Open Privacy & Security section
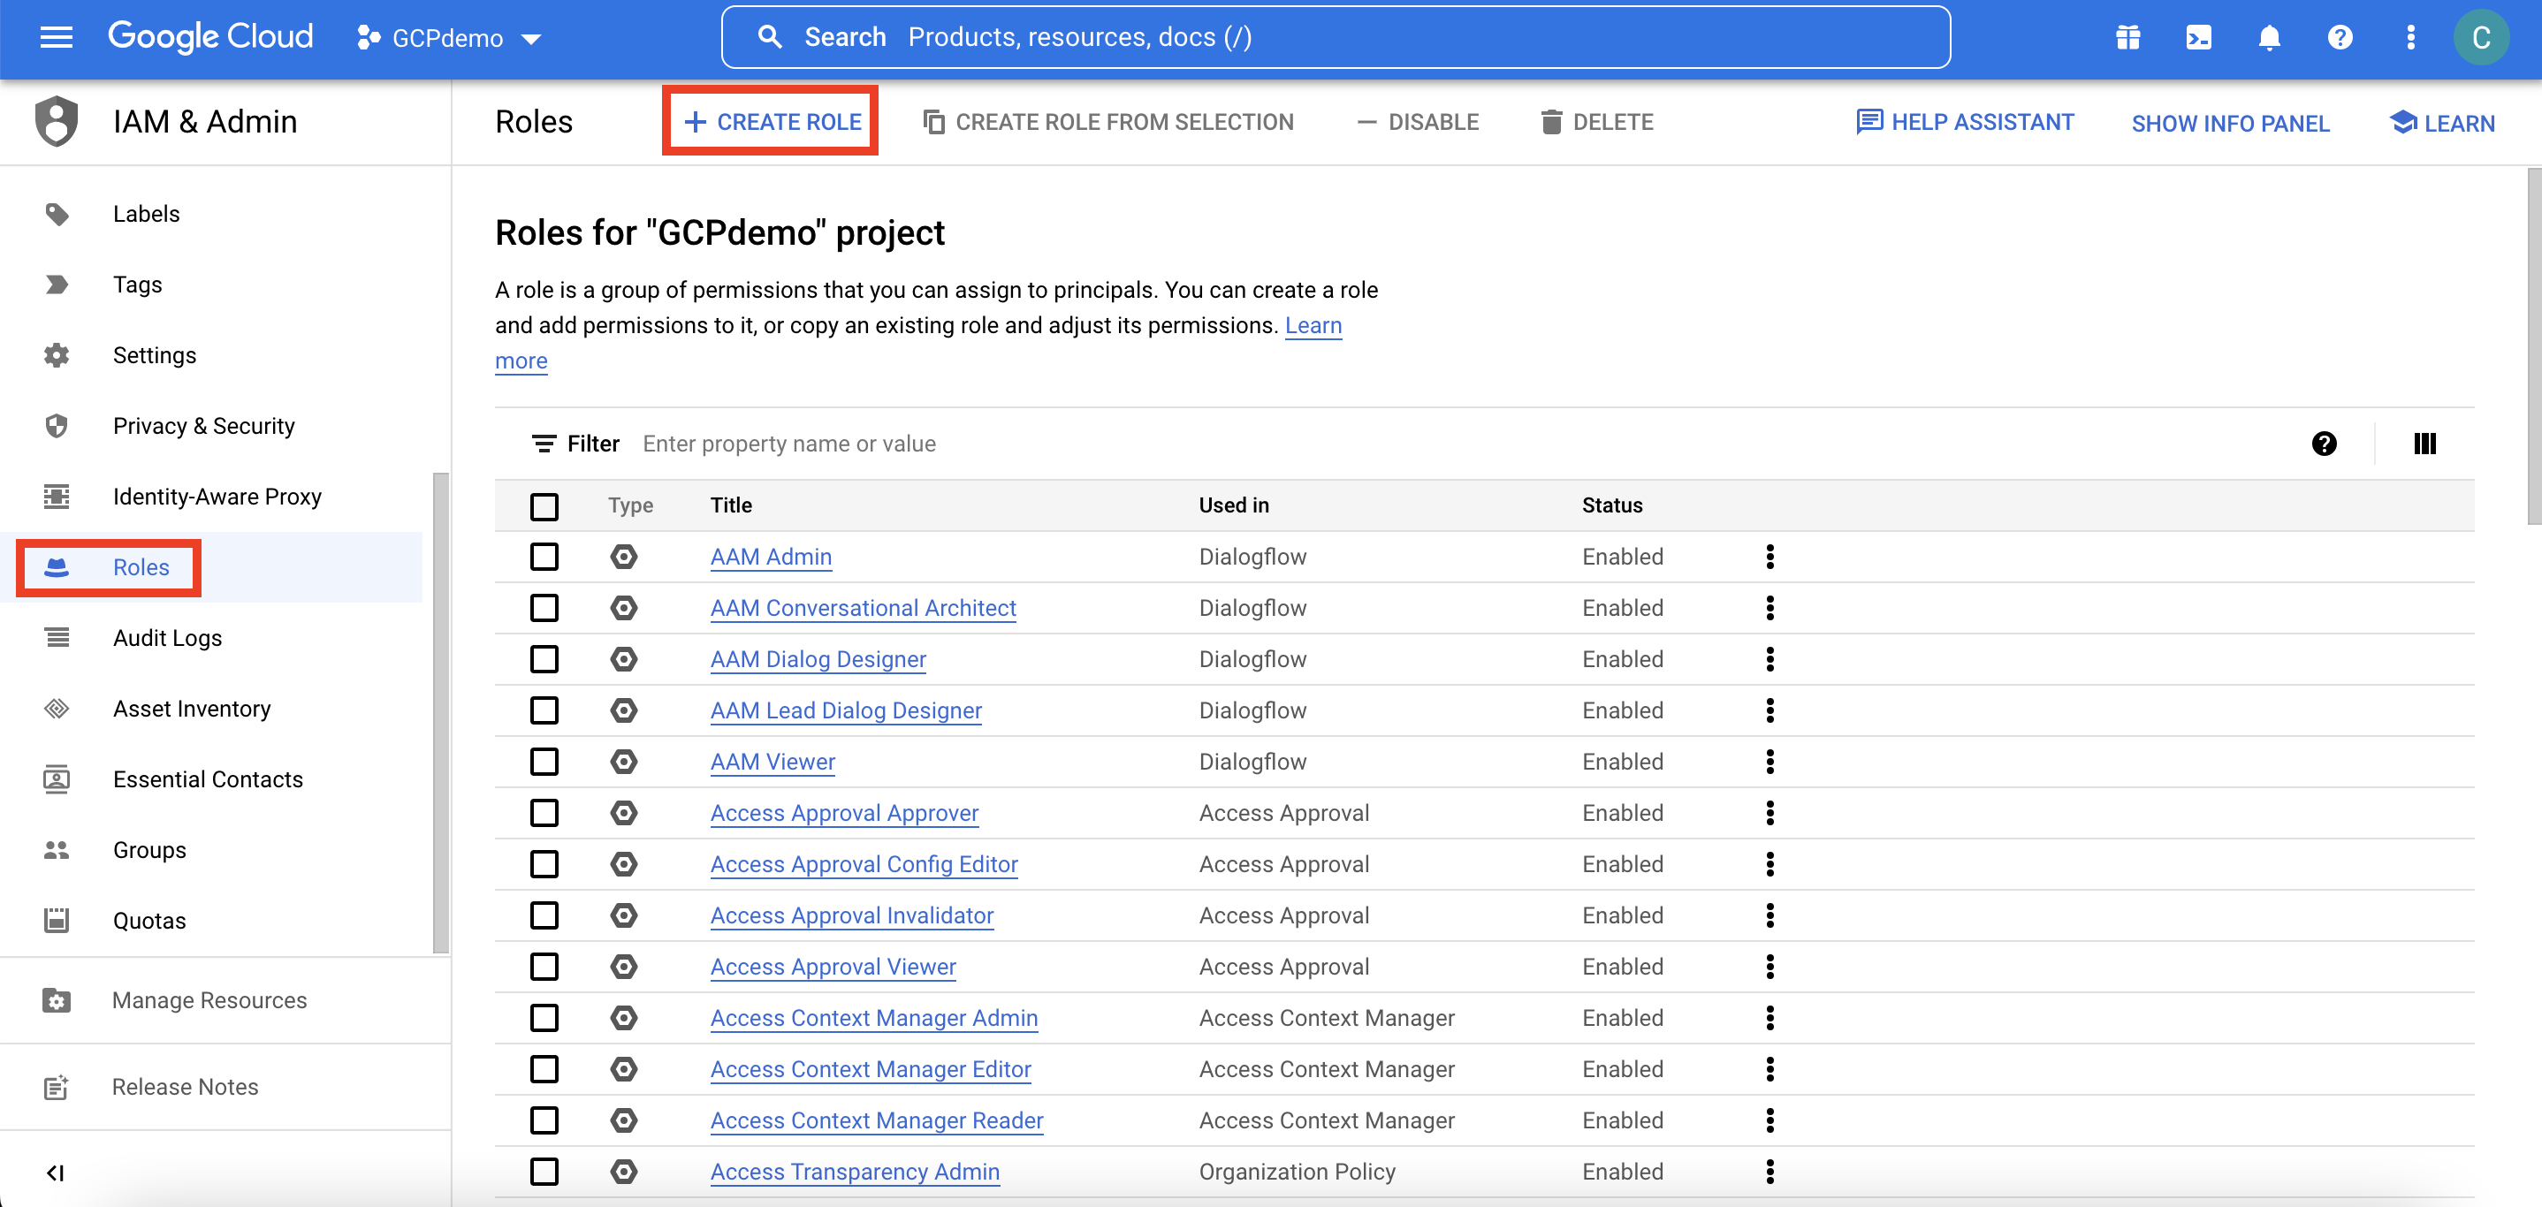2542x1207 pixels. (203, 425)
